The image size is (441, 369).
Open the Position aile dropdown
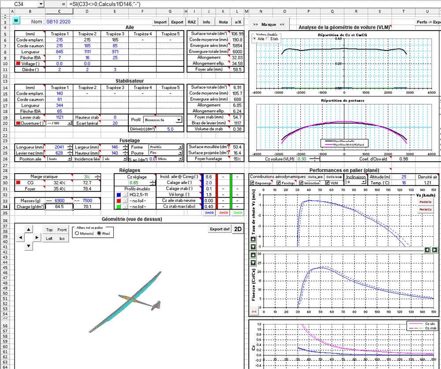point(70,159)
